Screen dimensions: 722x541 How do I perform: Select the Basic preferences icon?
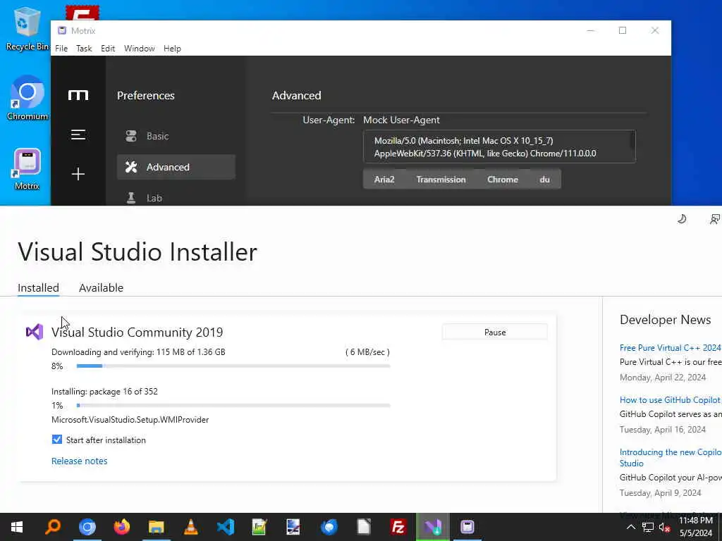click(x=131, y=136)
